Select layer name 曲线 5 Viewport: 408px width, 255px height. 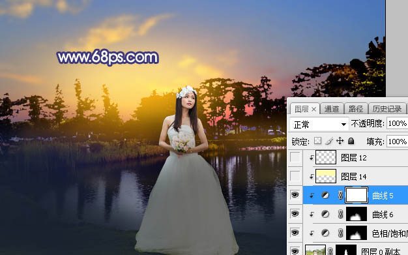383,196
